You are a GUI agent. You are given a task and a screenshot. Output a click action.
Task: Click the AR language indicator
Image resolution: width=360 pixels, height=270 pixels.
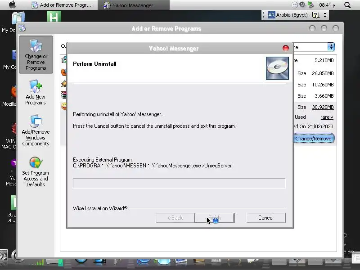click(x=271, y=15)
